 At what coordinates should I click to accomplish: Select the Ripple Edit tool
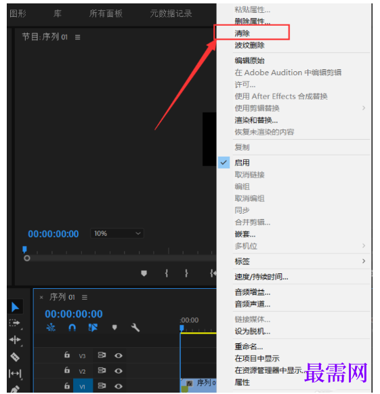point(15,340)
